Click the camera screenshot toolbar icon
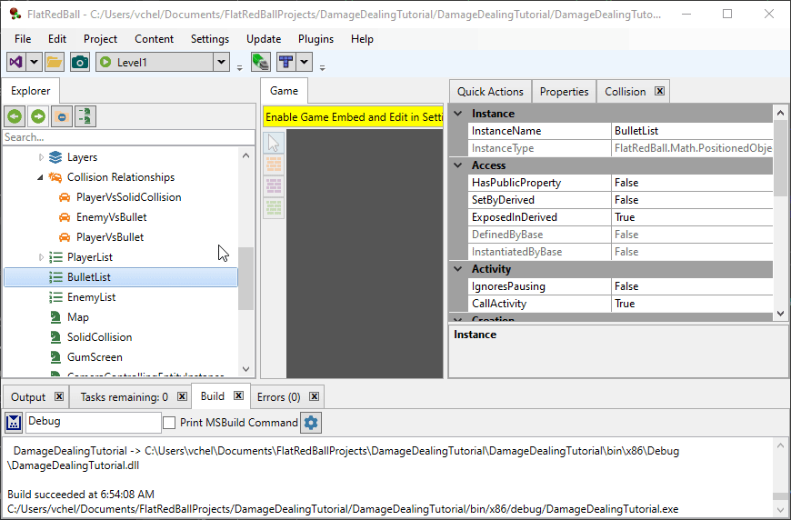The image size is (791, 520). point(80,62)
